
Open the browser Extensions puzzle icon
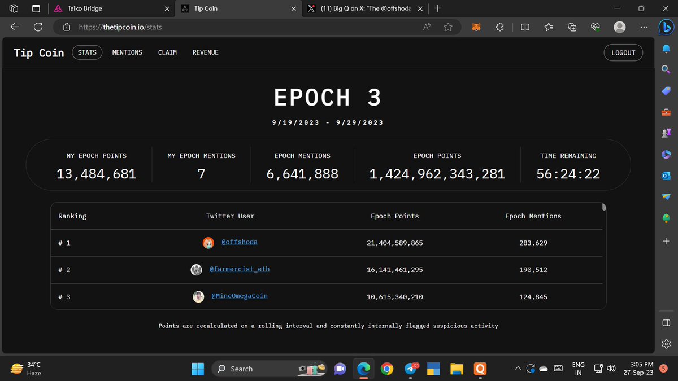499,27
